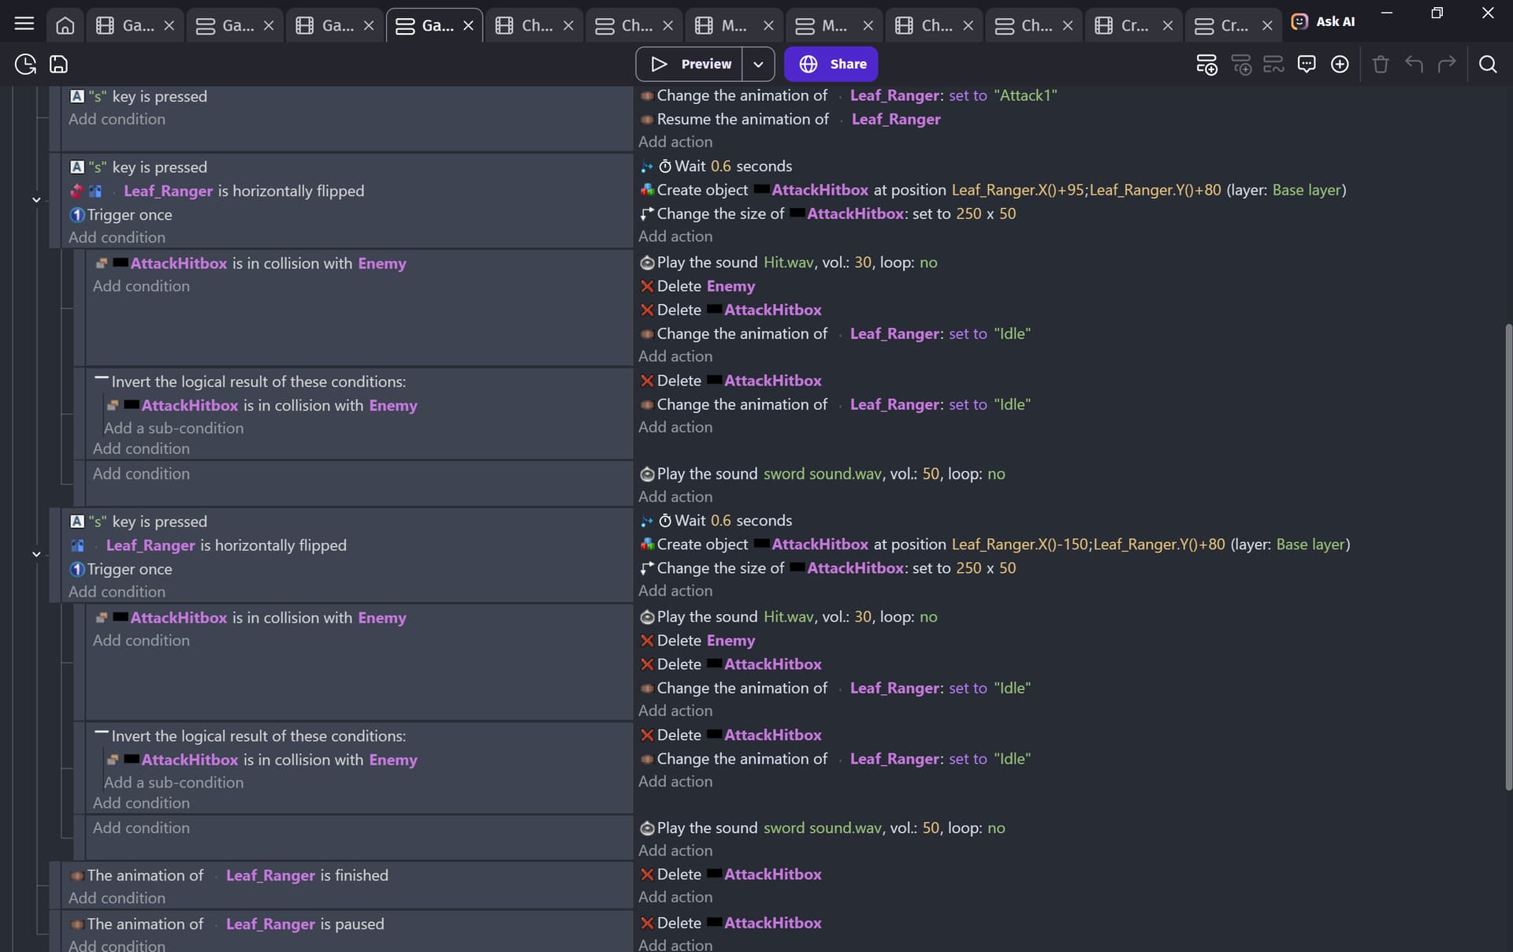Open the Preview options dropdown arrow
Image resolution: width=1513 pixels, height=952 pixels.
[758, 65]
